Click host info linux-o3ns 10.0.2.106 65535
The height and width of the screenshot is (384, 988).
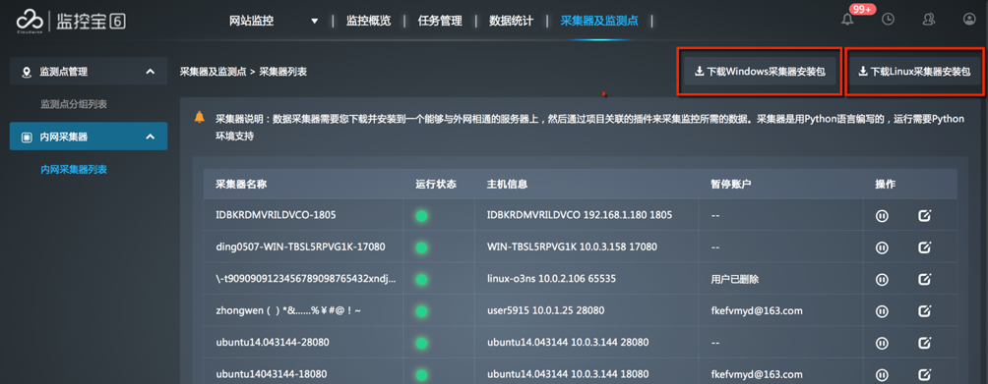coord(551,279)
